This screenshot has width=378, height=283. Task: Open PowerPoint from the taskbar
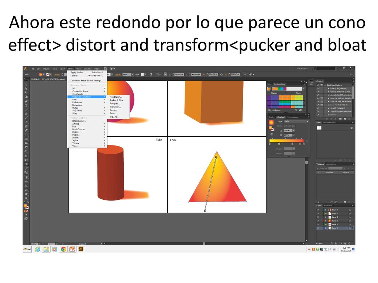[x=72, y=249]
